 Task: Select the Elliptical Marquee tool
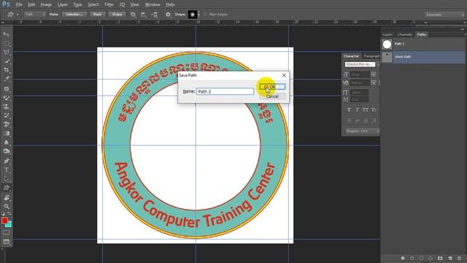point(7,43)
